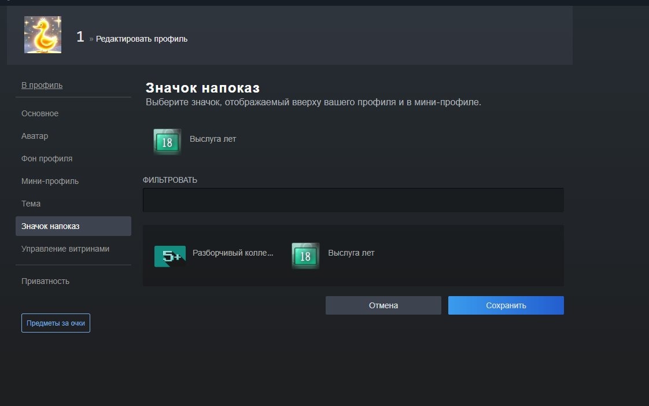Open the 'Фон профиля' section
Screen dimensions: 649x406
(x=47, y=158)
